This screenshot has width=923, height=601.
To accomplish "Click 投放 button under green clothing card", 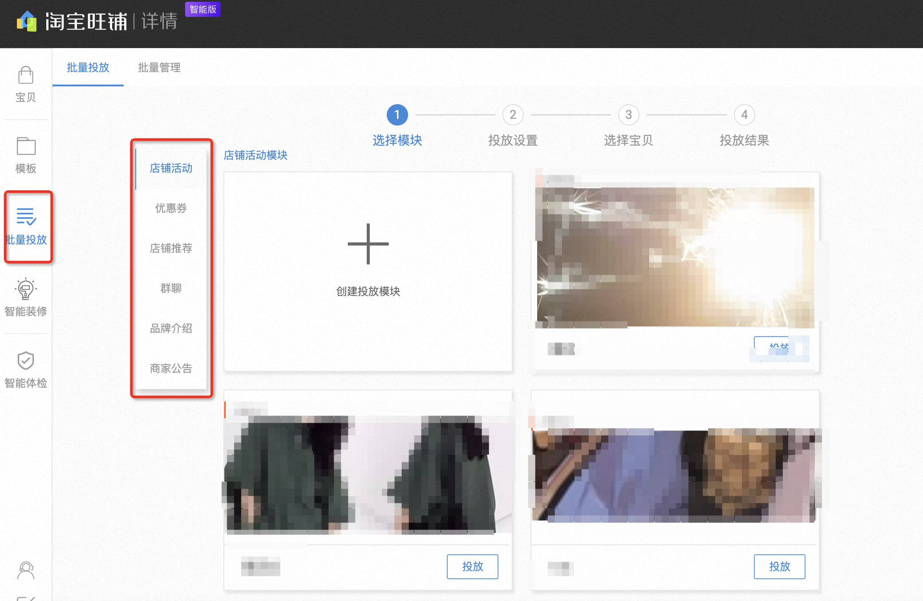I will click(x=473, y=566).
